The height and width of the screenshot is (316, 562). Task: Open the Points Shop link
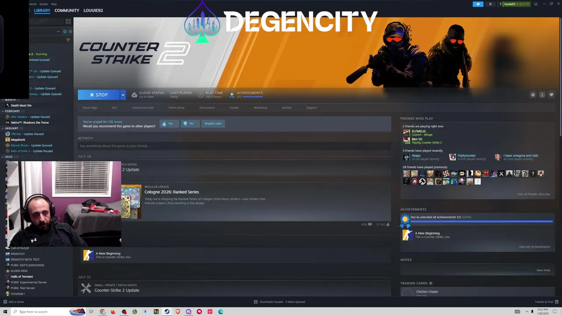[177, 108]
